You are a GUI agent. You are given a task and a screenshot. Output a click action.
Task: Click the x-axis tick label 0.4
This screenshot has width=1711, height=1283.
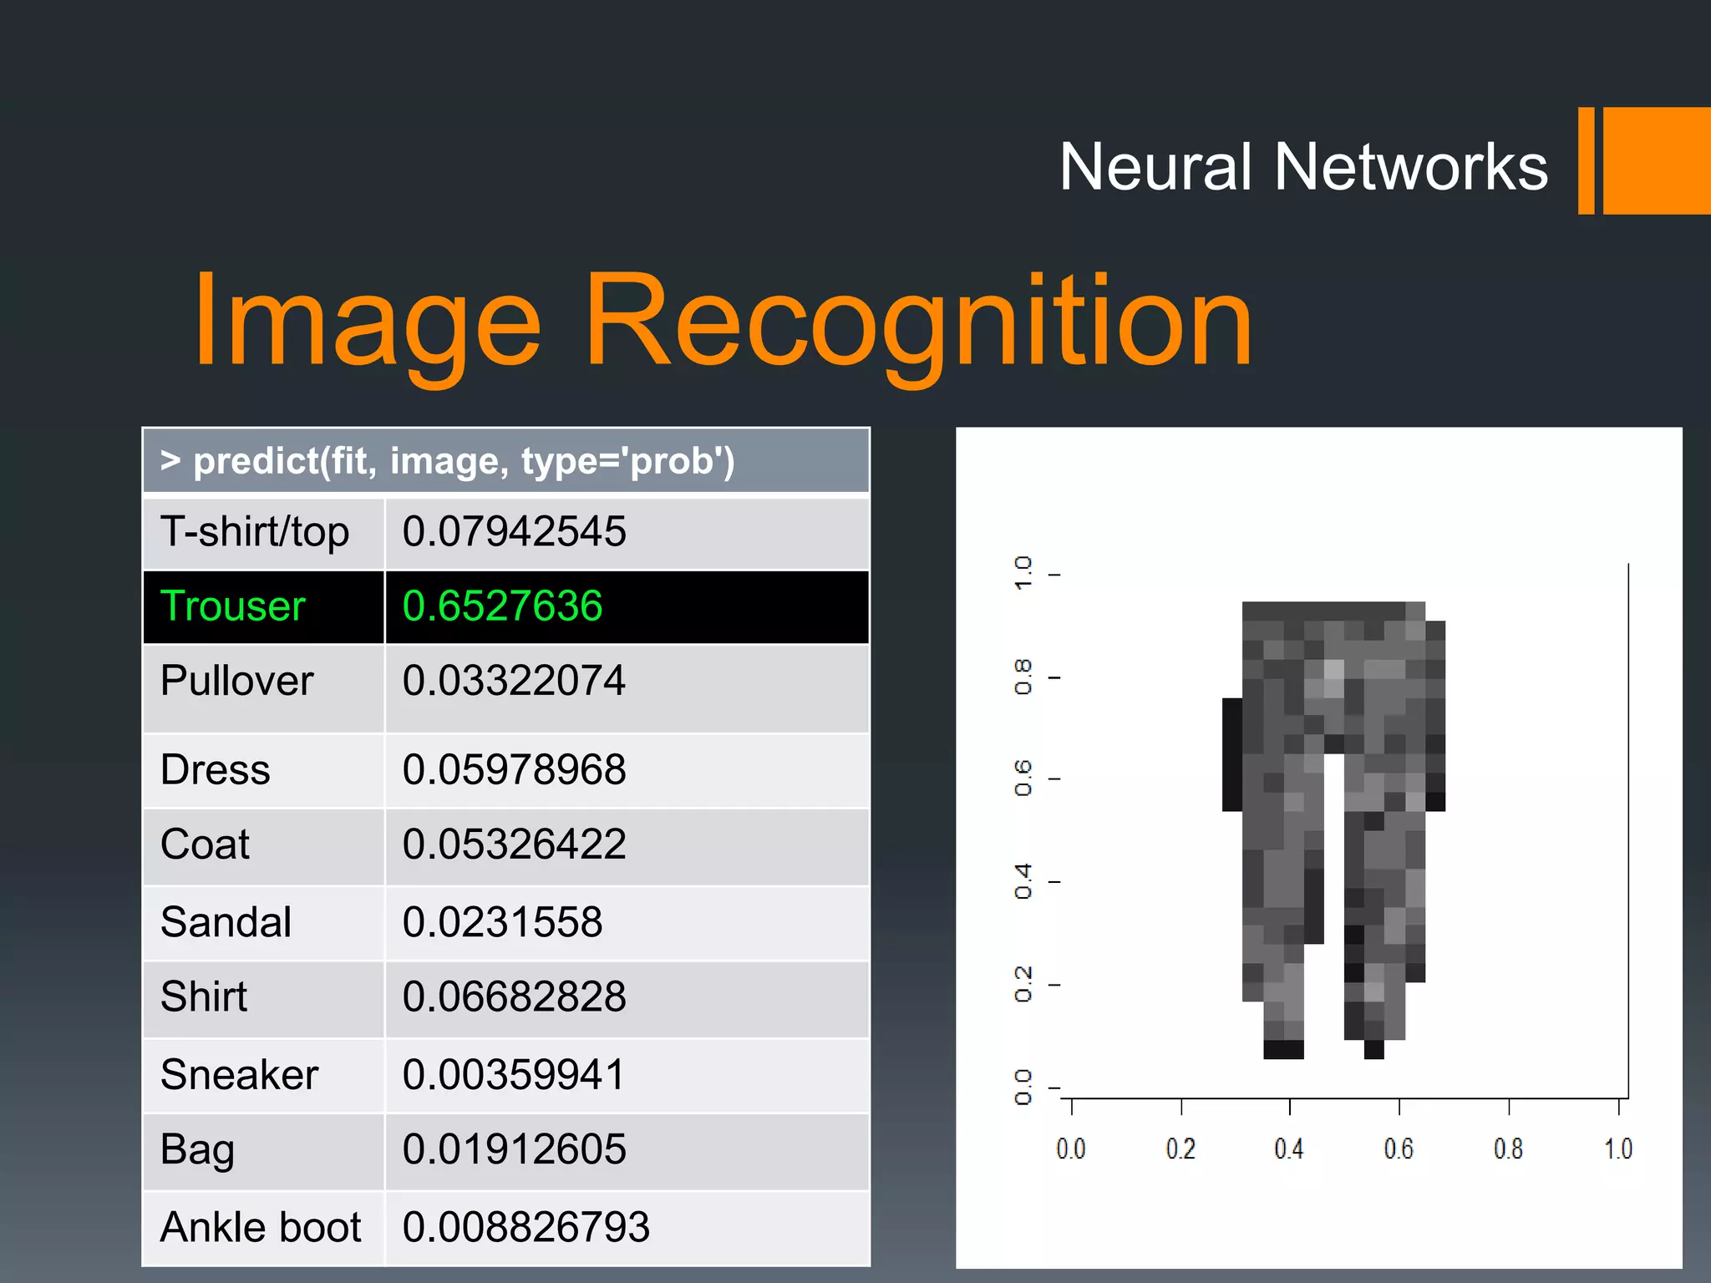coord(1289,1149)
